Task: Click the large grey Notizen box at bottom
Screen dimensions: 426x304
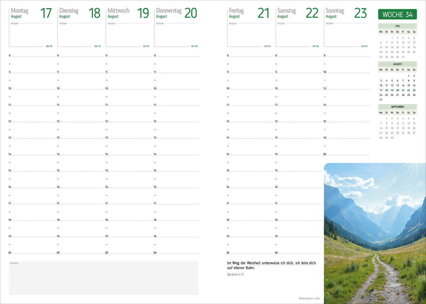Action: 104,278
